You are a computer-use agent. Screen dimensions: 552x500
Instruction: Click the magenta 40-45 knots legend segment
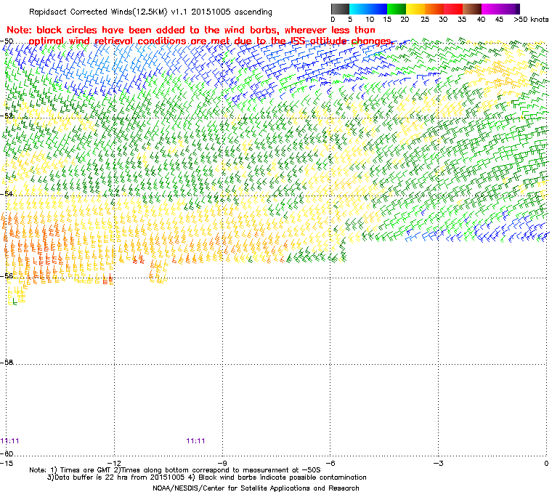pos(491,9)
